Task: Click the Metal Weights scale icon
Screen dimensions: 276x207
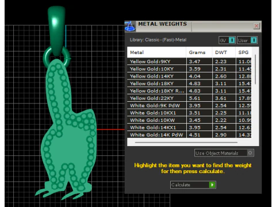Action: click(x=130, y=26)
